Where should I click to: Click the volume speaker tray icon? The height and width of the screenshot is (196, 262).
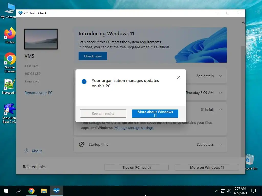[229, 191]
